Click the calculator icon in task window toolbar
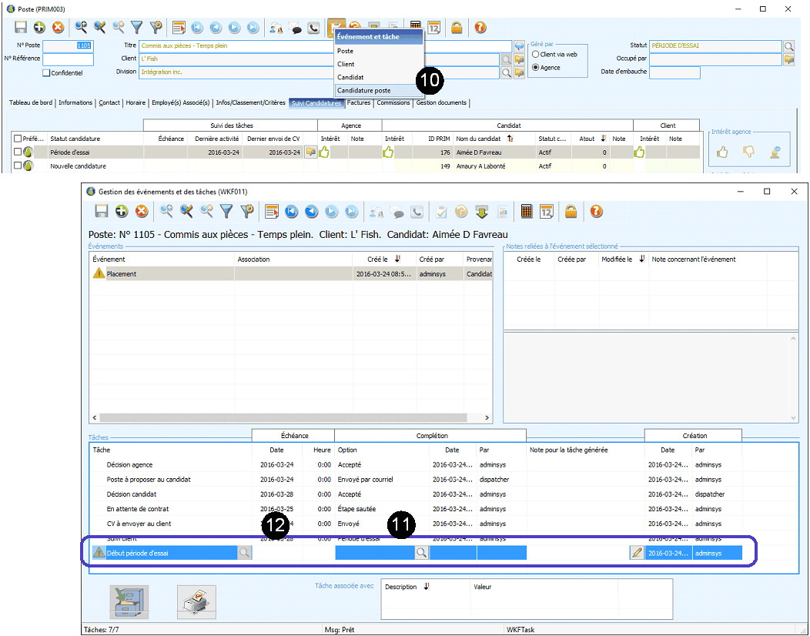The image size is (810, 636). tap(527, 212)
